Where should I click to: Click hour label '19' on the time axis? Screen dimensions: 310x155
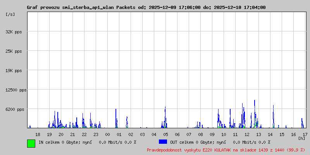(x=50, y=134)
